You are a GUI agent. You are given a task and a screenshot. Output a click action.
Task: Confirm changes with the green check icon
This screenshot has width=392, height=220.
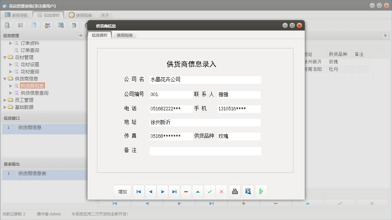click(210, 191)
